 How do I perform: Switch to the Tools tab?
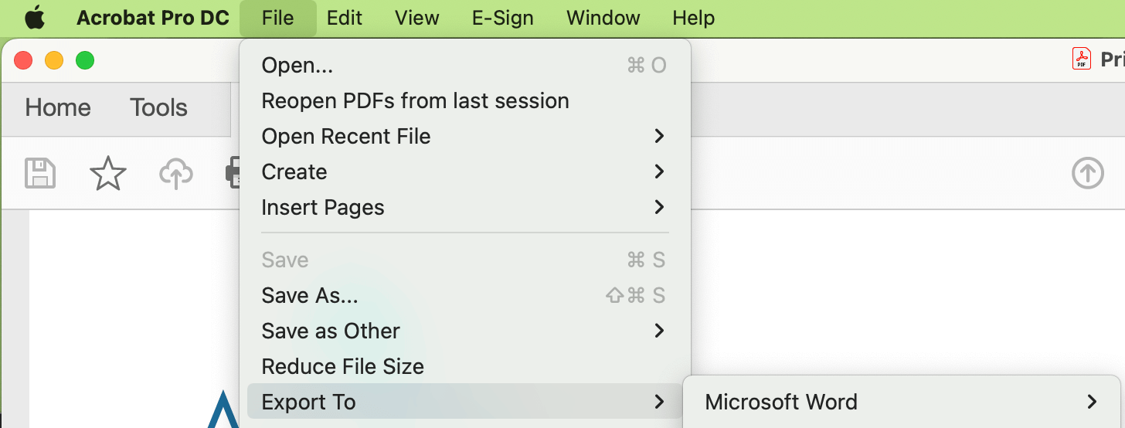tap(158, 107)
